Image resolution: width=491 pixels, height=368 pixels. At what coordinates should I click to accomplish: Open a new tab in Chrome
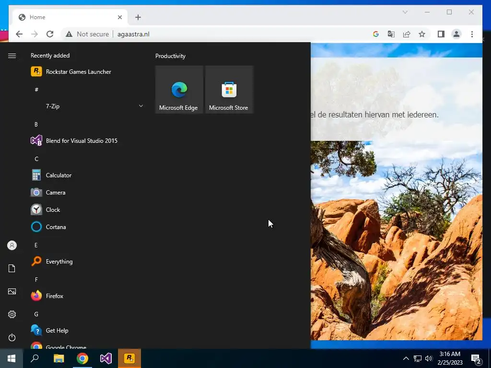point(138,17)
